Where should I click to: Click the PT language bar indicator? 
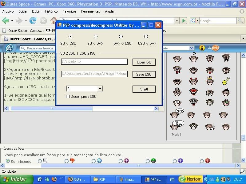(x=172, y=180)
